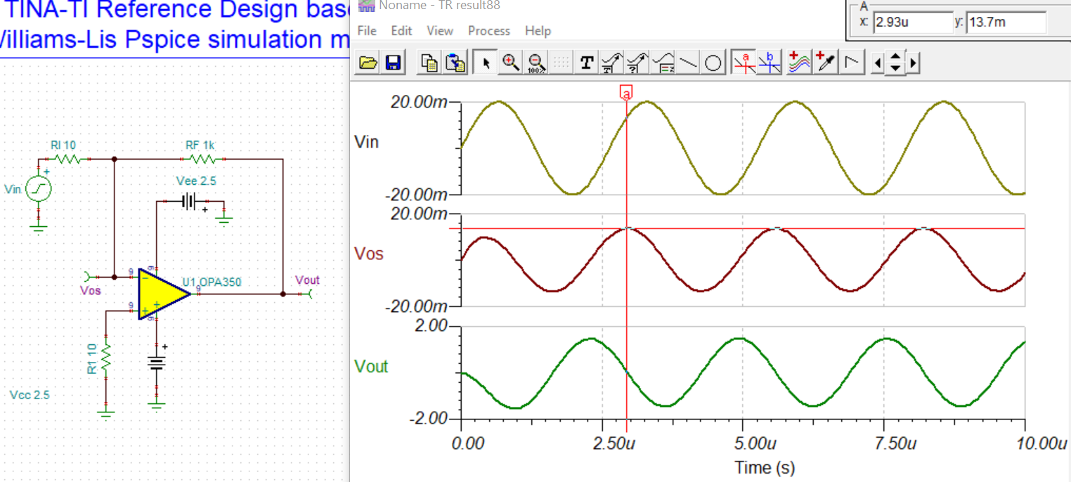Open the File menu

click(367, 31)
